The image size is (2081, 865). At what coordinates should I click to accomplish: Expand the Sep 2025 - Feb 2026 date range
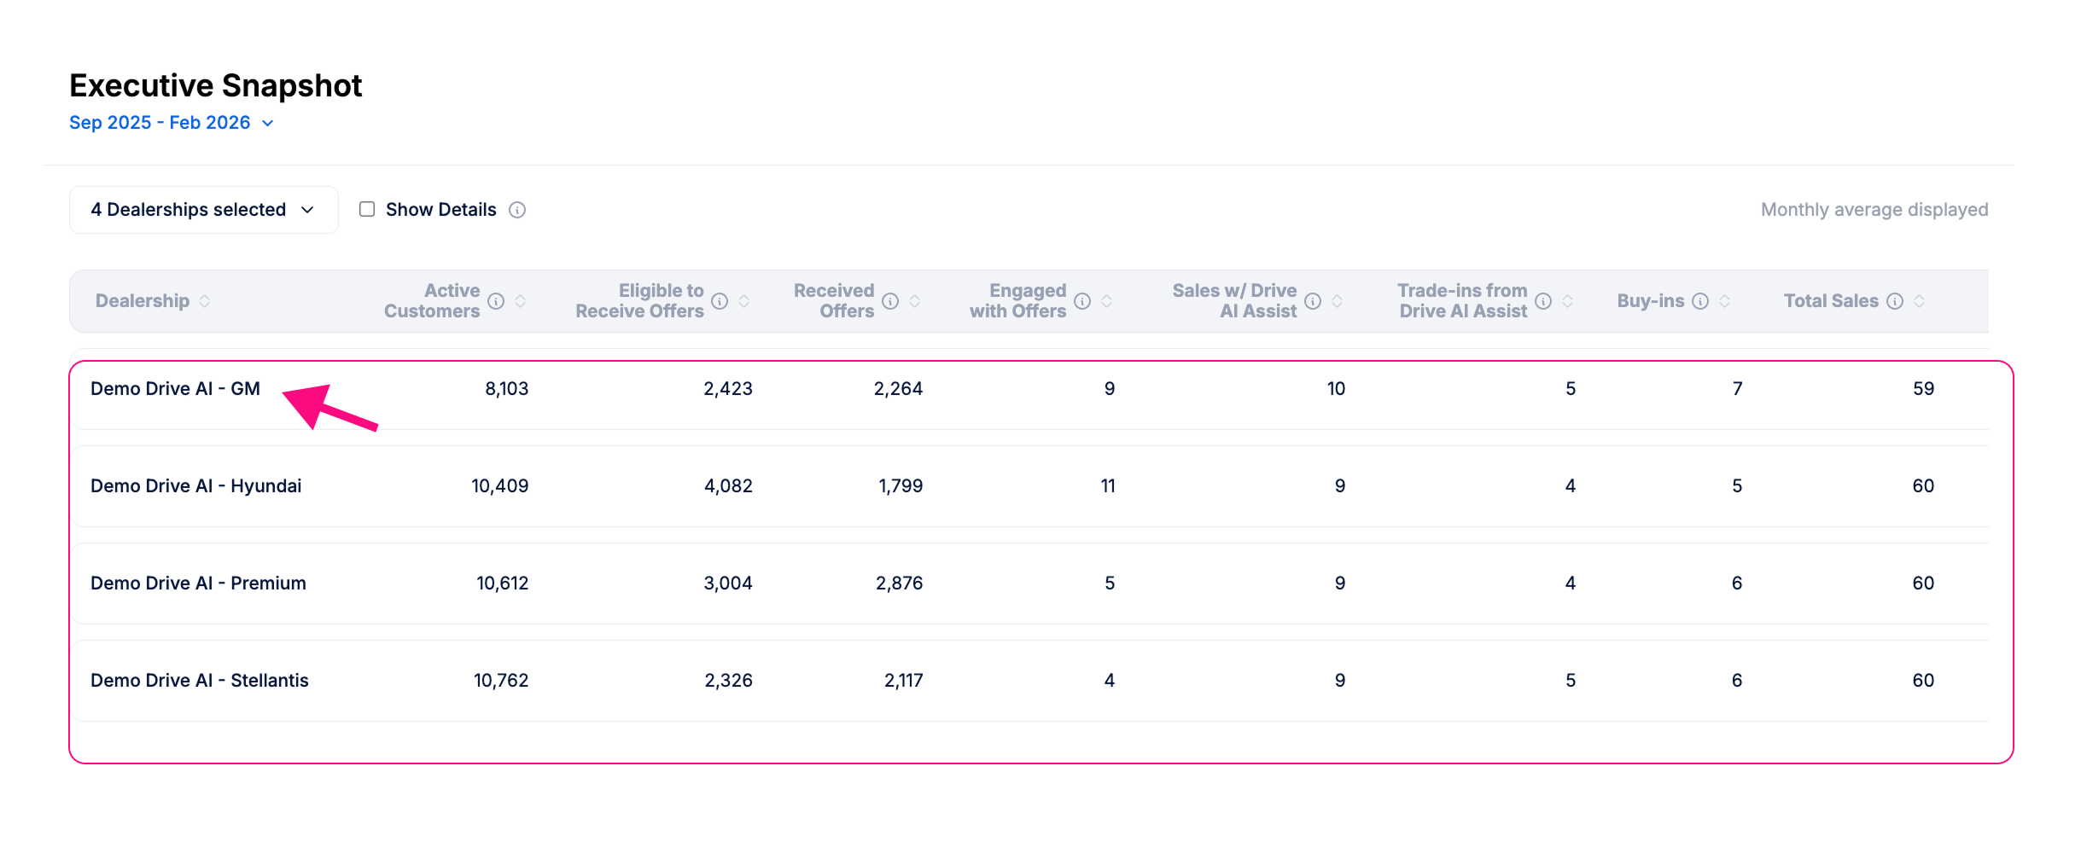(171, 123)
